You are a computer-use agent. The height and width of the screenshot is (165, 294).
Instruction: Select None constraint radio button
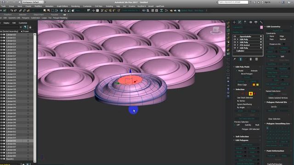point(268,36)
